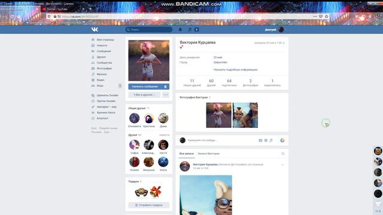Open the 60 друзей counter
Screen dimensions: 383x215
tap(211, 82)
